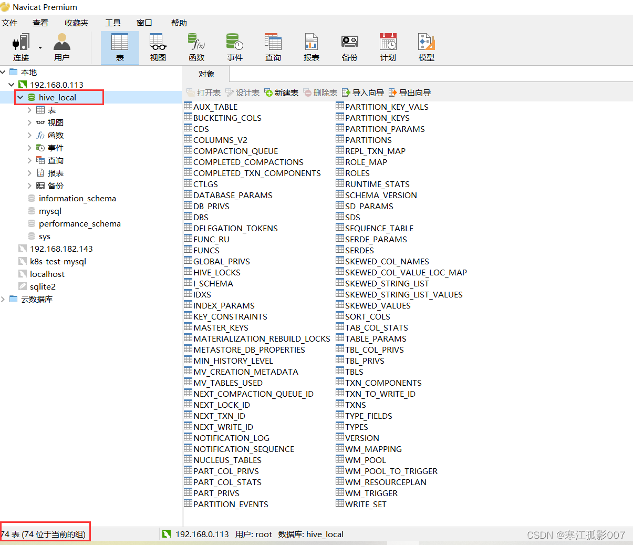This screenshot has width=633, height=545.
Task: Click the 打开表 button
Action: pyautogui.click(x=203, y=92)
